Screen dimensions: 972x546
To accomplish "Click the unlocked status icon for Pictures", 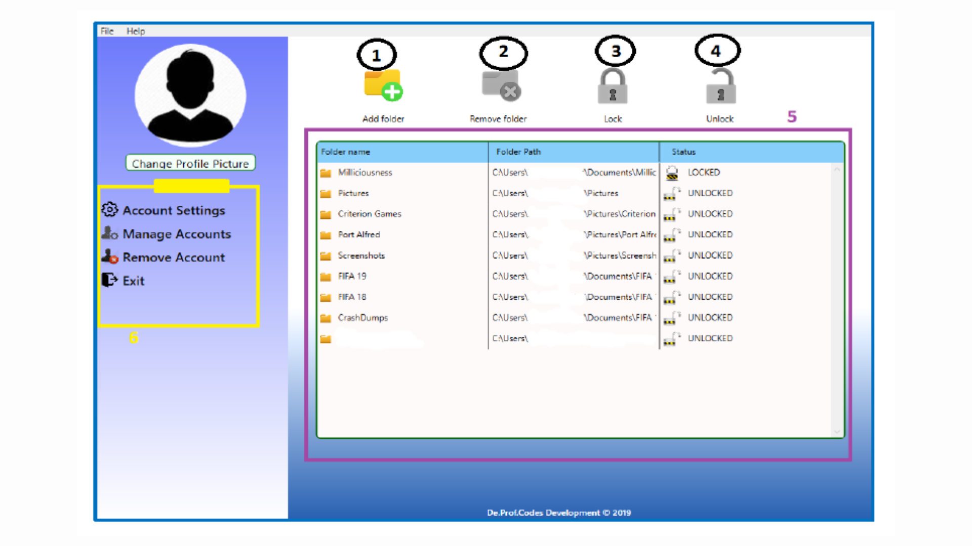I will (672, 195).
